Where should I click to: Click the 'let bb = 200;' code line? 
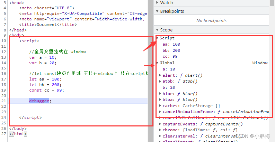pyautogui.click(x=45, y=85)
